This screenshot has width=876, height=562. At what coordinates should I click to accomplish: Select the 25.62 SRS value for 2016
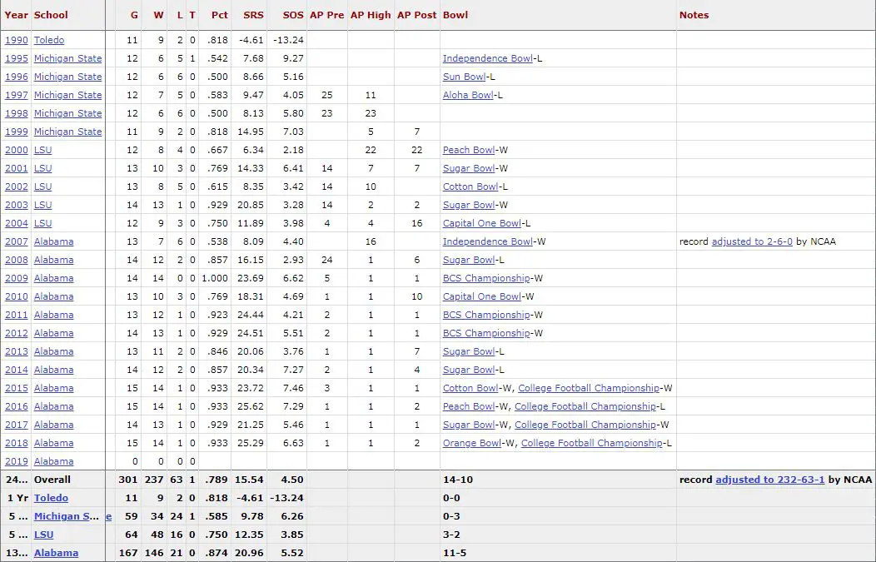click(251, 406)
